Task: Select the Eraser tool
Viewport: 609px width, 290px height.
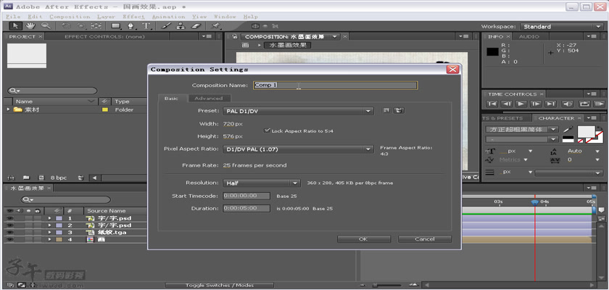Action: [196, 26]
